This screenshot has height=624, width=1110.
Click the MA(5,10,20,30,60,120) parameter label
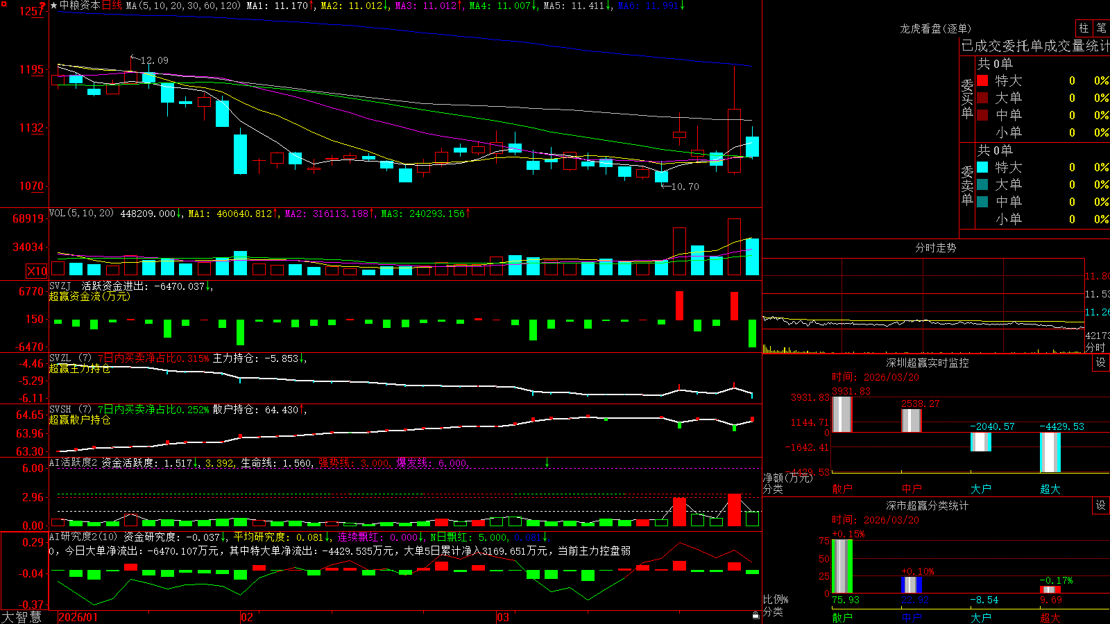[x=183, y=6]
